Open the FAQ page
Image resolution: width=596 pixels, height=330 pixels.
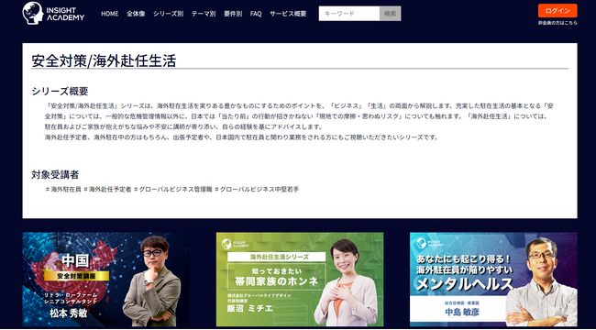pos(256,14)
